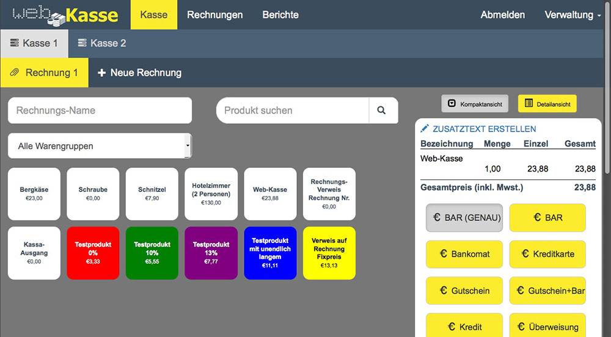
Task: Click the plus icon for Neue Rechnung
Action: click(x=102, y=73)
